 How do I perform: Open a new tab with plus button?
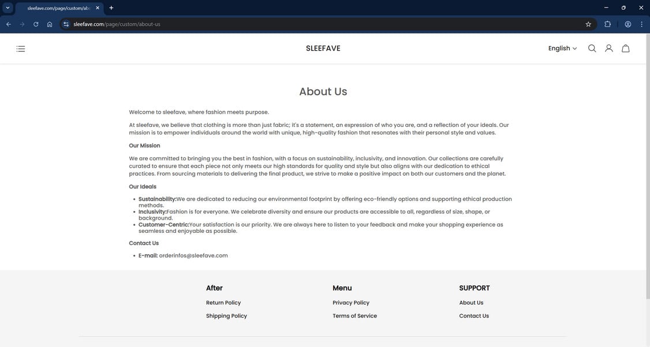[111, 8]
